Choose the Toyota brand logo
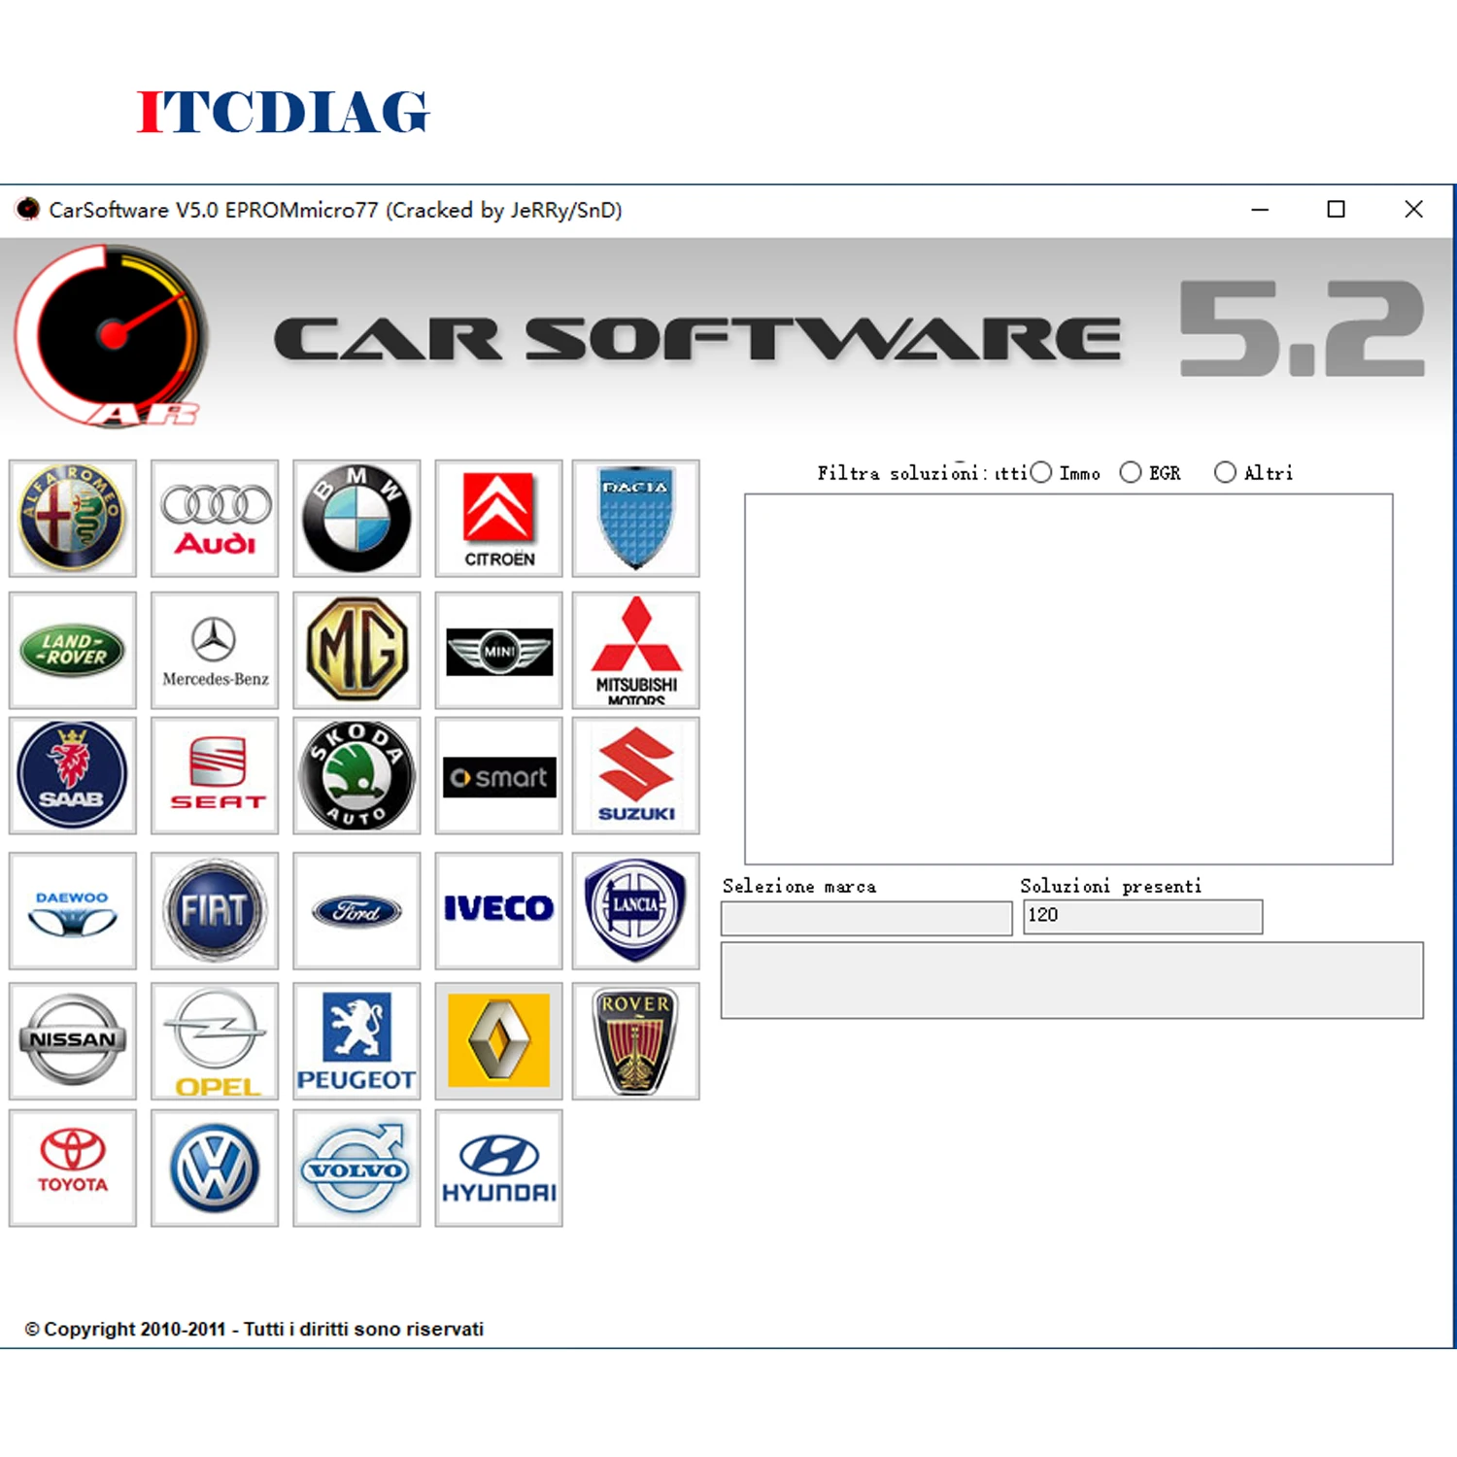The width and height of the screenshot is (1457, 1457). click(73, 1168)
